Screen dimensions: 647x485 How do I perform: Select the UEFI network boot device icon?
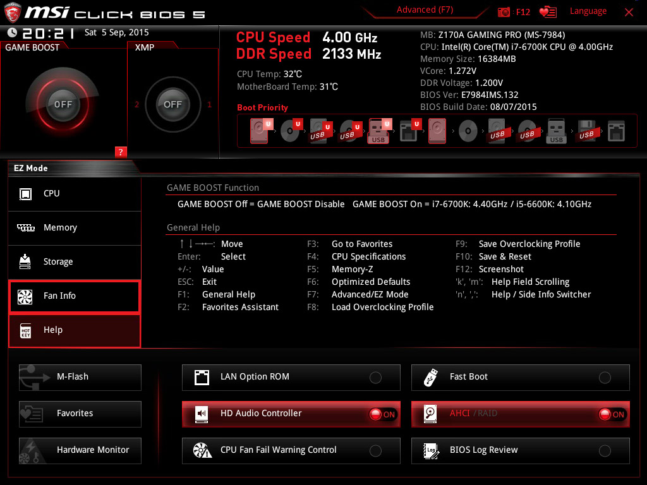tap(409, 131)
